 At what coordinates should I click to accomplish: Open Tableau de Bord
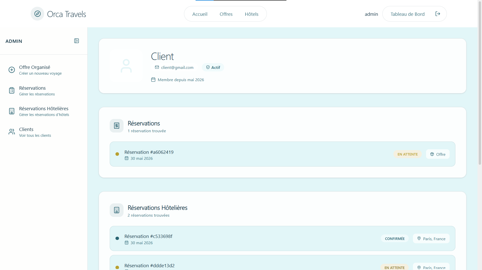[407, 14]
